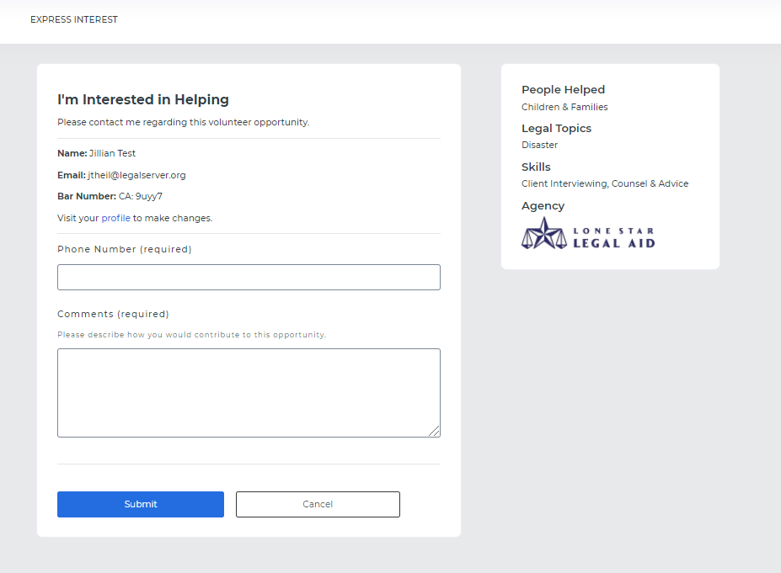This screenshot has width=781, height=573.
Task: Click the Client Interviewing, Counsel & Advice skills
Action: click(605, 183)
